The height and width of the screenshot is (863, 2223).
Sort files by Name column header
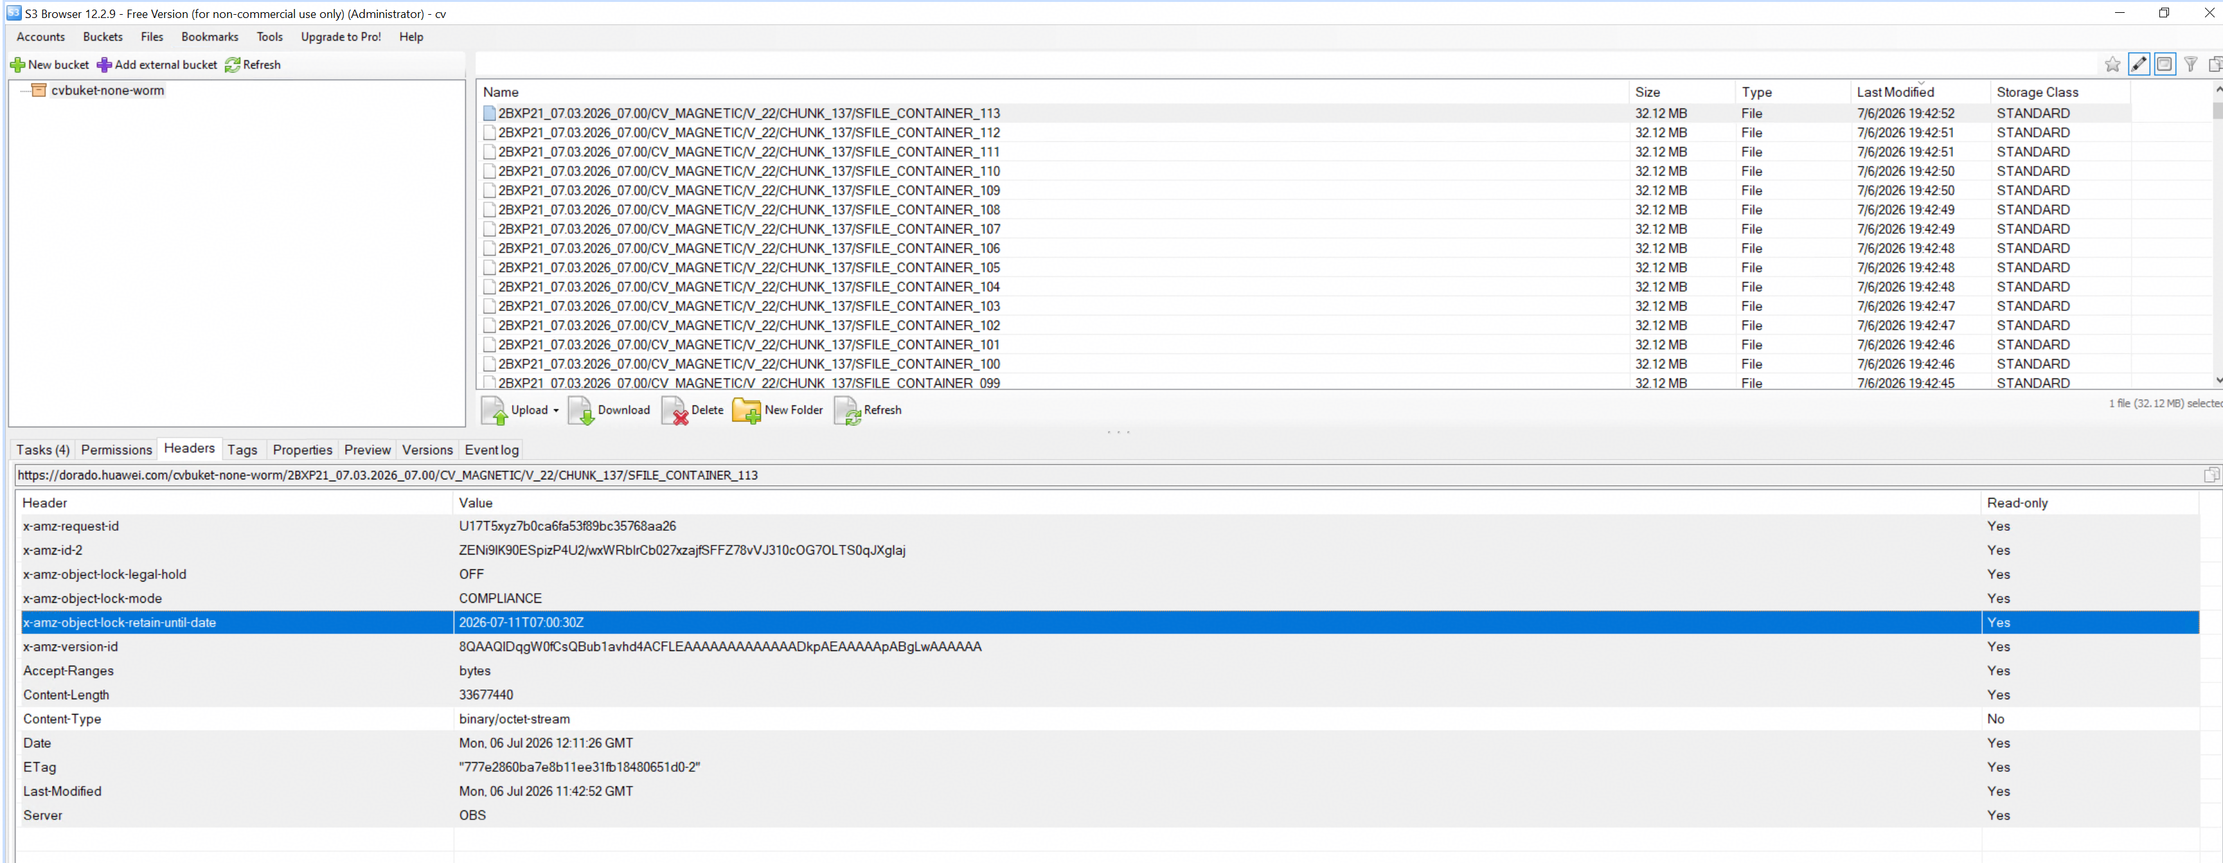1052,93
